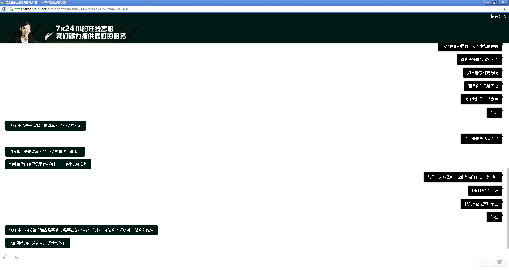Click the message 如果是你 你愿意吗
The image size is (509, 270).
(x=482, y=73)
